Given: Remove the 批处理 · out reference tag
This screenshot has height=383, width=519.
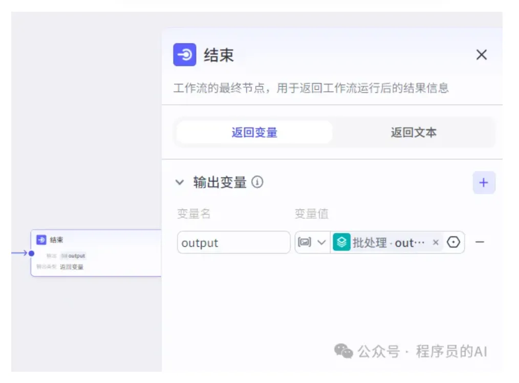Looking at the screenshot, I should tap(436, 243).
